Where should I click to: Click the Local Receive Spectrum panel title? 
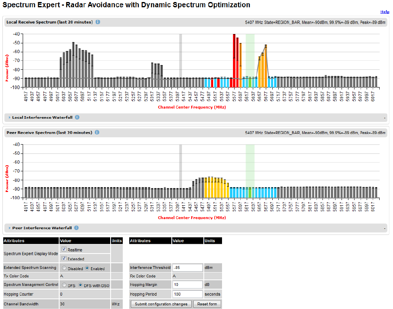coord(49,22)
